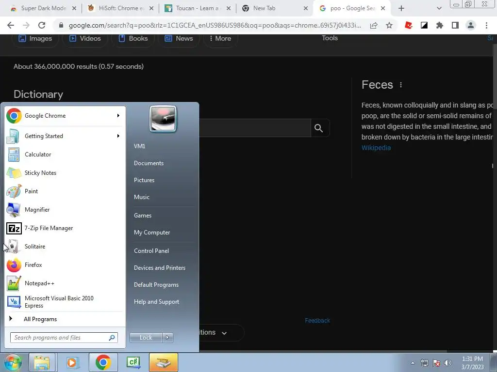Switch to Super Dark Mode tab
Viewport: 497px width, 372px height.
click(44, 9)
